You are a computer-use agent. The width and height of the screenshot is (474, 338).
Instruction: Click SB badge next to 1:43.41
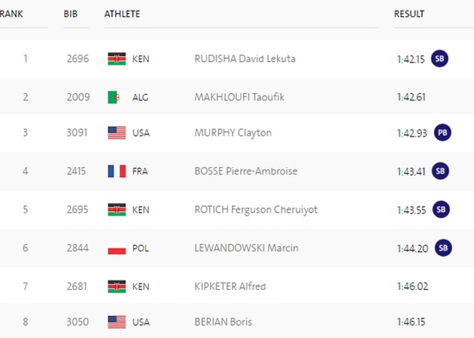[440, 171]
